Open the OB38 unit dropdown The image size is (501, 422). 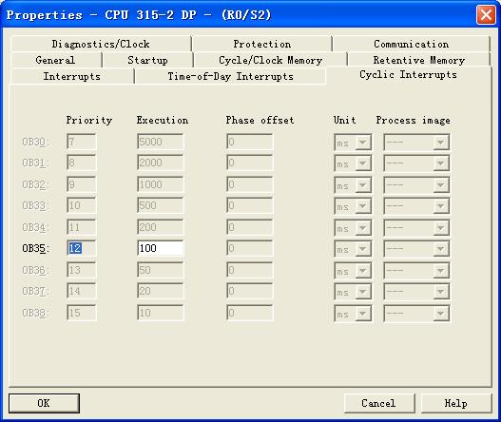point(353,314)
